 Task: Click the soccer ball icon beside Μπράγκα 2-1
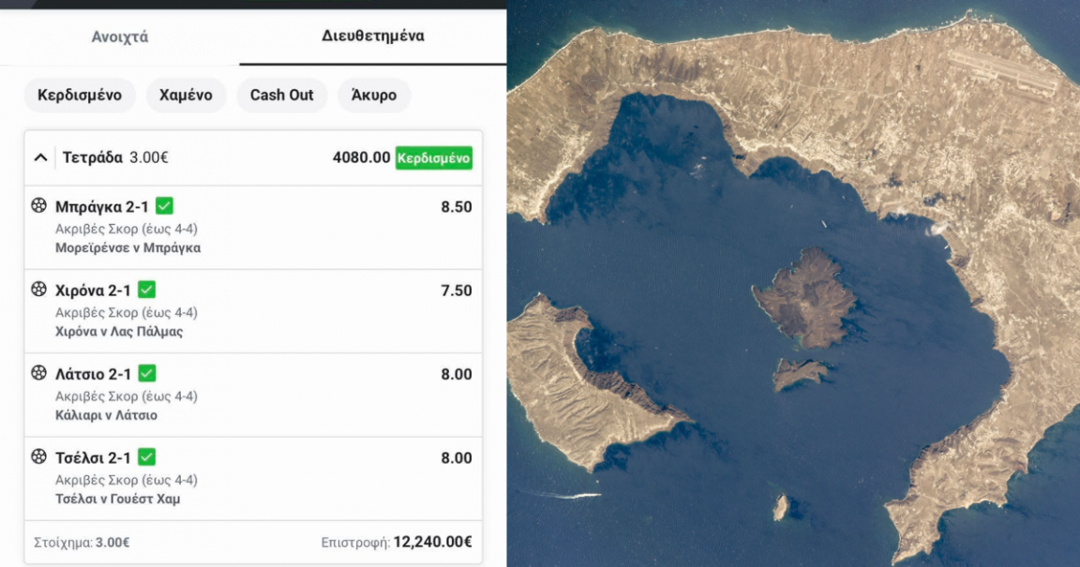click(38, 206)
